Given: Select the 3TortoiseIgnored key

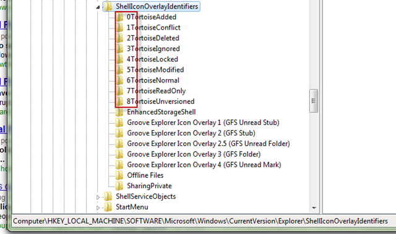Looking at the screenshot, I should pyautogui.click(x=153, y=49).
